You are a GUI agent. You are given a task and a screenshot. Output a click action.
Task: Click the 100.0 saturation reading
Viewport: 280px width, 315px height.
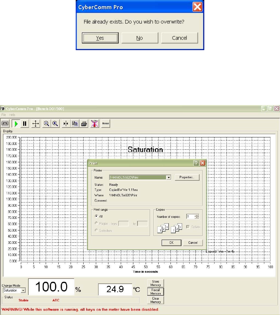[x=51, y=287]
